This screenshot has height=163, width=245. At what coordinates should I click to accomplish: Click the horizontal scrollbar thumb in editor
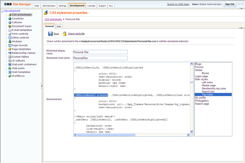point(106,135)
